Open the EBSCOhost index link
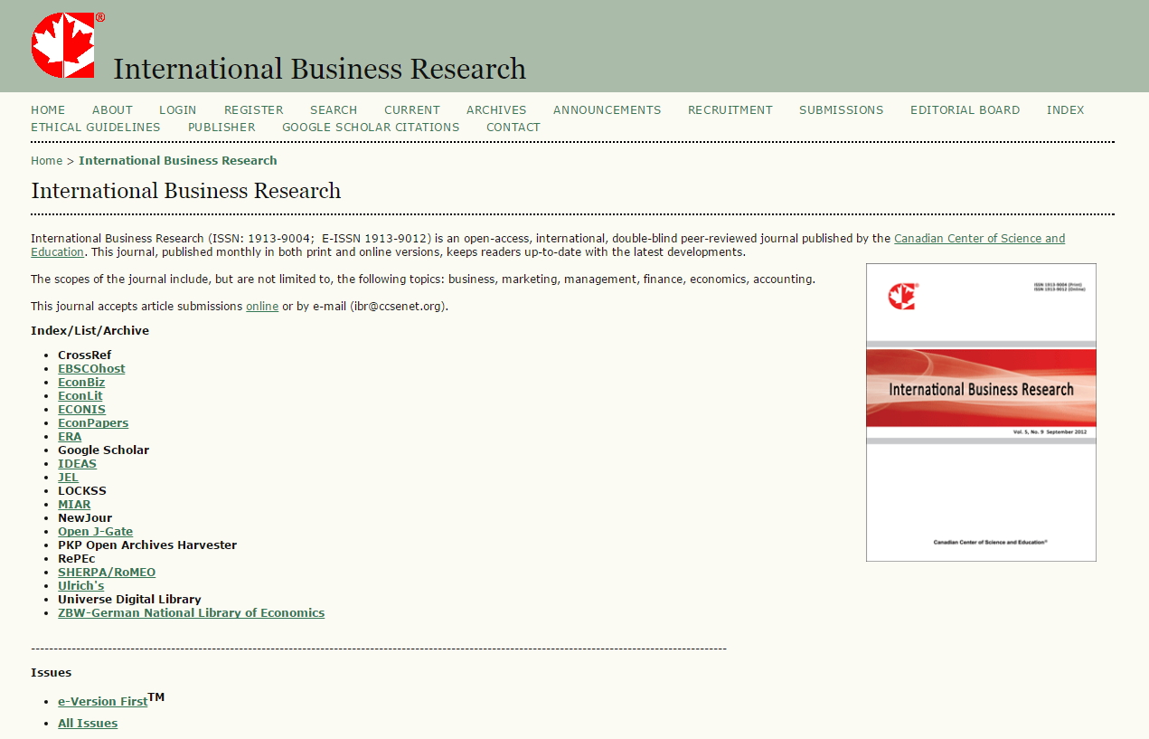 pyautogui.click(x=91, y=369)
